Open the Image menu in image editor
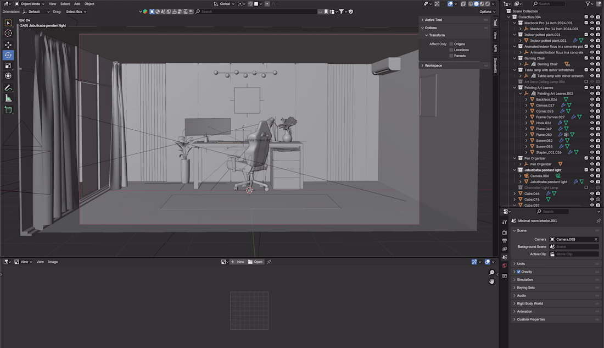The image size is (604, 348). pos(53,262)
